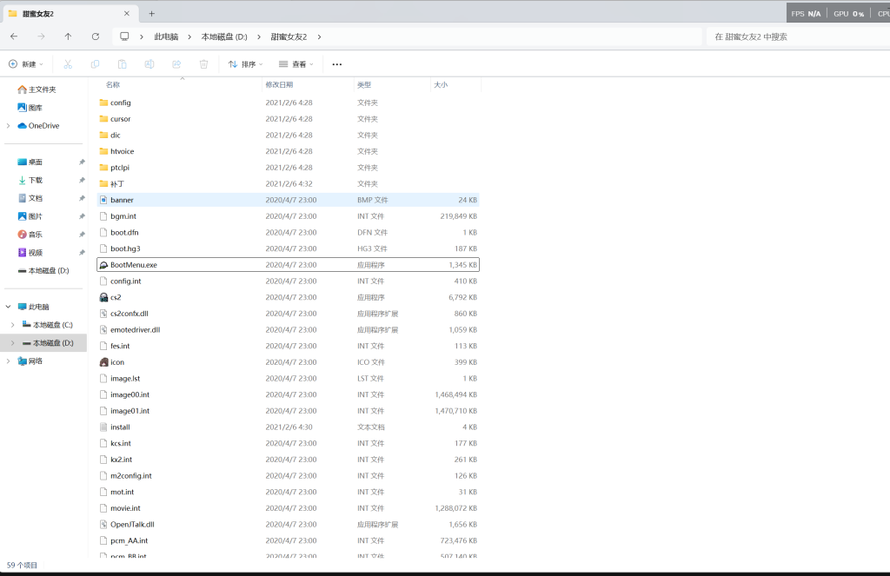Open the 新建 (New) dropdown menu
Viewport: 890px width, 576px height.
click(26, 64)
